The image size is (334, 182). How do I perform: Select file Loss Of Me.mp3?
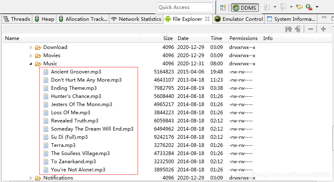click(71, 112)
